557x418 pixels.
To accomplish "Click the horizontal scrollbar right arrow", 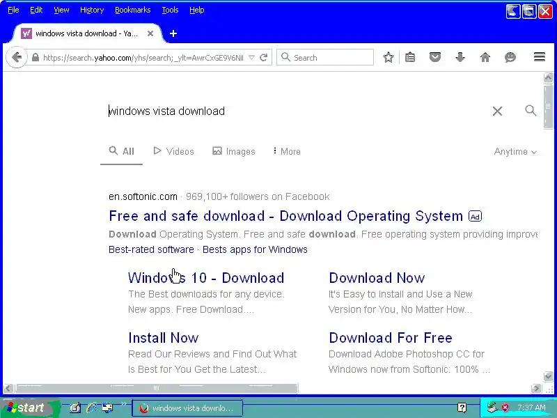I will [x=536, y=388].
